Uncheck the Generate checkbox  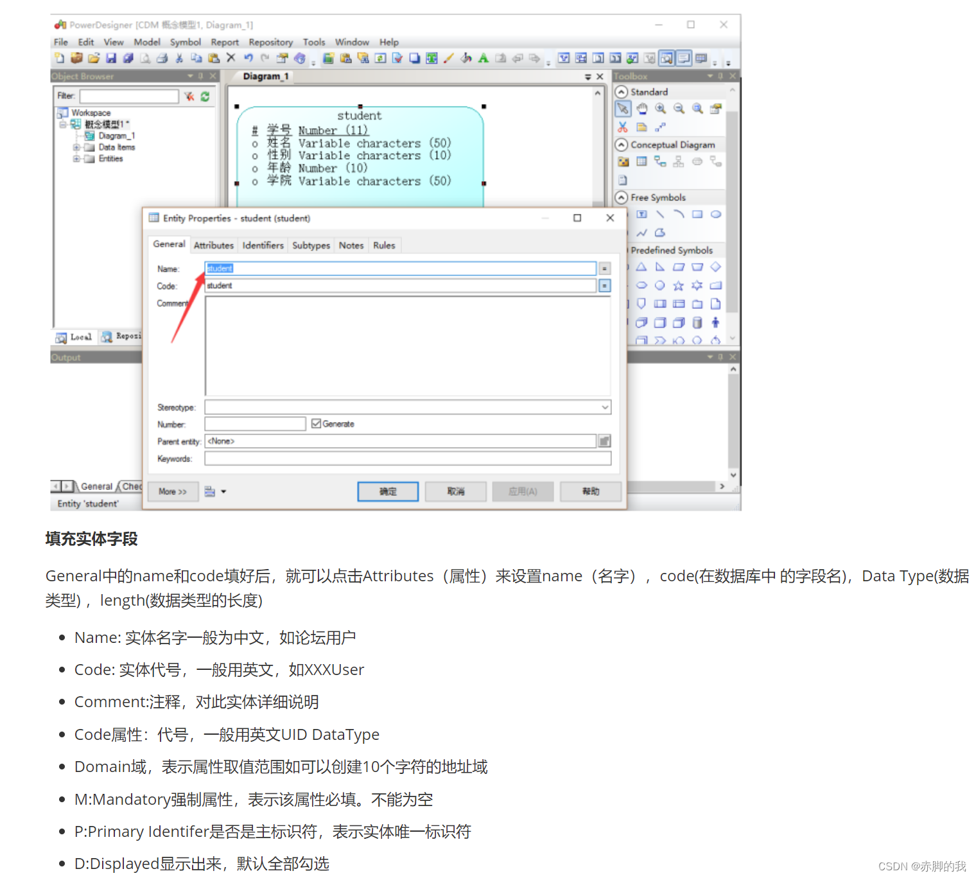coord(316,423)
